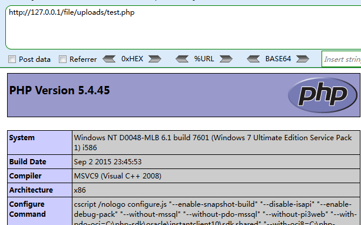Click the PHP logo image
The height and width of the screenshot is (225, 361).
click(323, 95)
